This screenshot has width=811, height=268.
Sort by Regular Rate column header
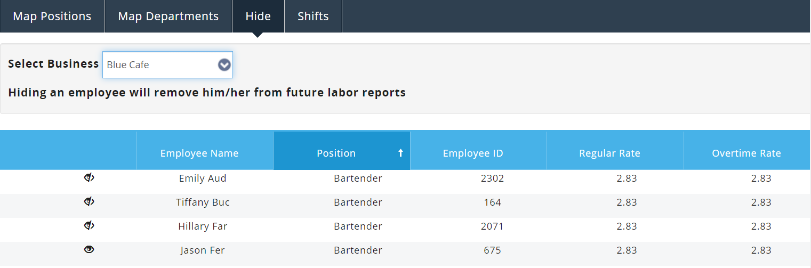609,153
